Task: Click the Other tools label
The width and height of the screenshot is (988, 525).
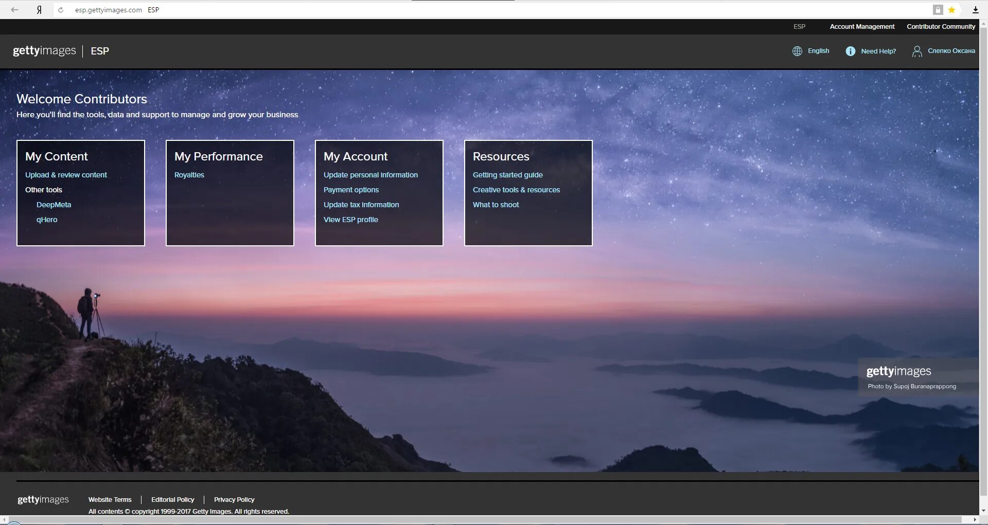Action: tap(44, 190)
